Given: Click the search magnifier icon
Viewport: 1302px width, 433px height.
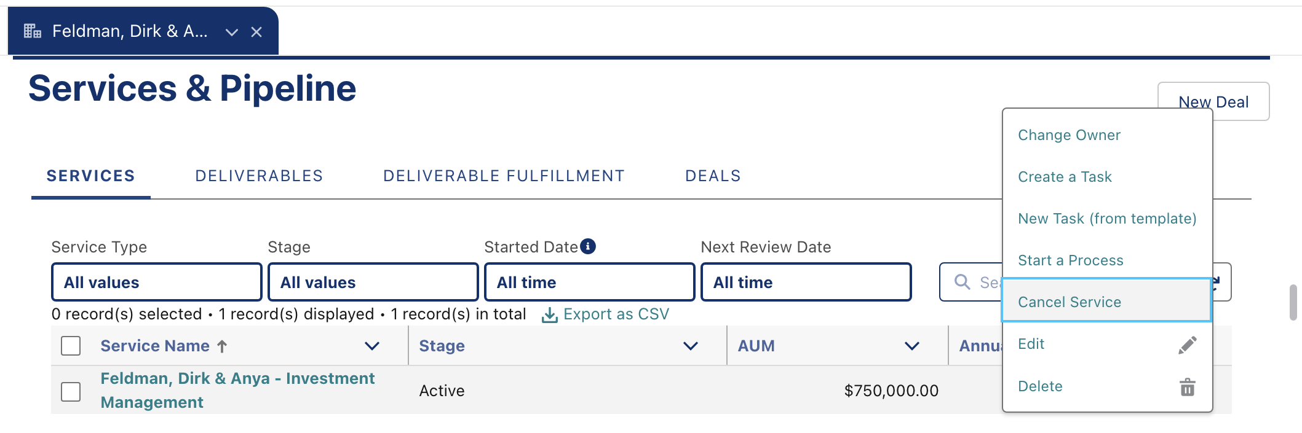Looking at the screenshot, I should tap(962, 282).
